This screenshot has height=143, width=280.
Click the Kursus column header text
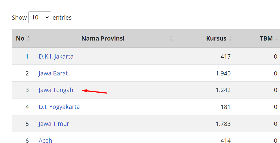pos(216,39)
